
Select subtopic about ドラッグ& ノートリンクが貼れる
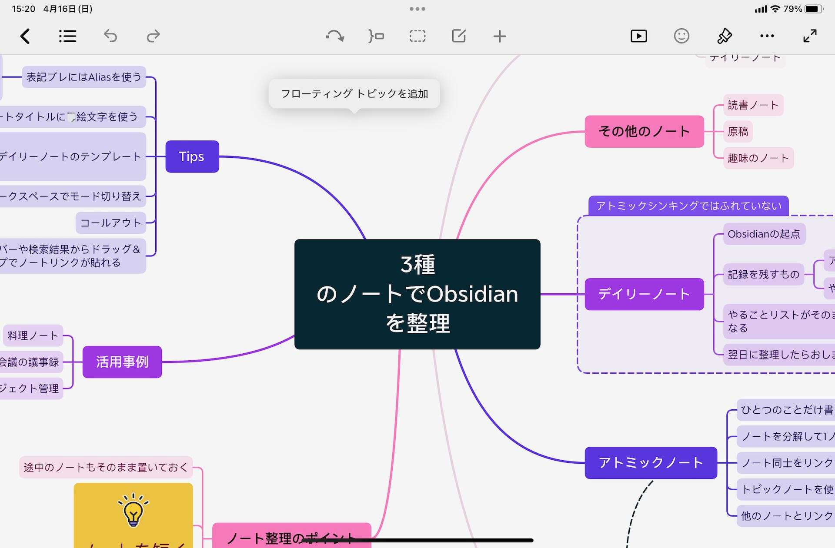tap(73, 256)
